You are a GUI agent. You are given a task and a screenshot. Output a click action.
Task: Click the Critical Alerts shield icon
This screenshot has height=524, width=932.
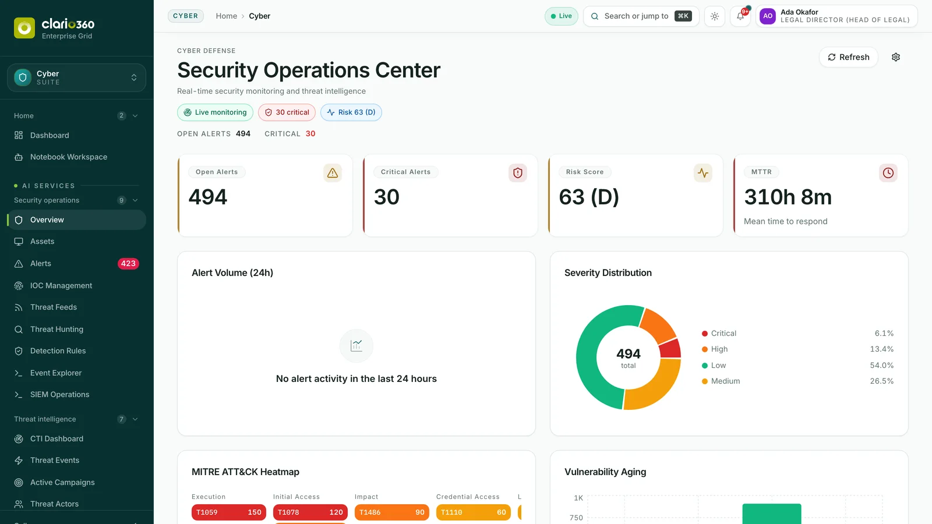click(x=518, y=173)
